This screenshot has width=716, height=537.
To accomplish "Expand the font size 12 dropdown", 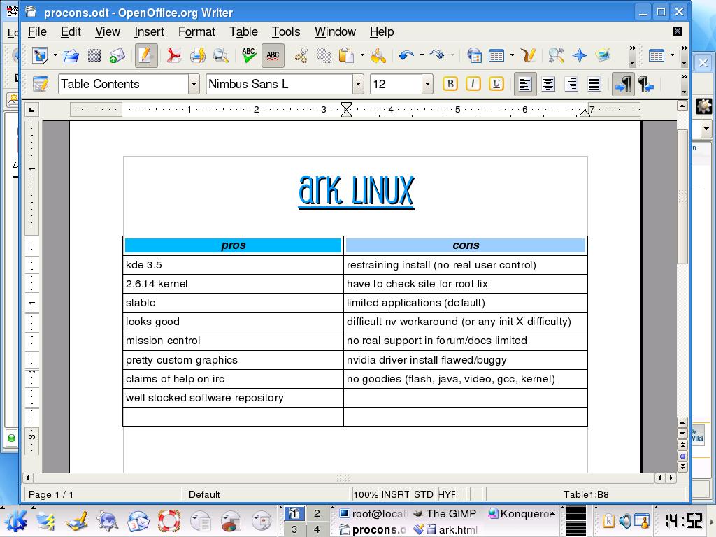I will point(427,84).
